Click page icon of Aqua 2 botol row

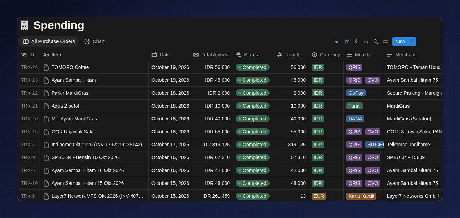[46, 106]
